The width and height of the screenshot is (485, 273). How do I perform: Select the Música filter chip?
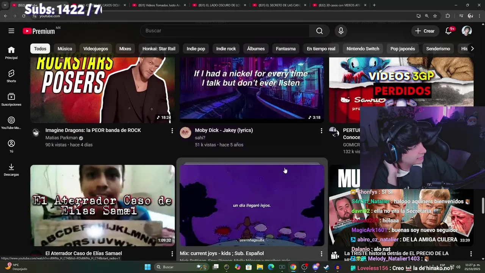point(65,49)
